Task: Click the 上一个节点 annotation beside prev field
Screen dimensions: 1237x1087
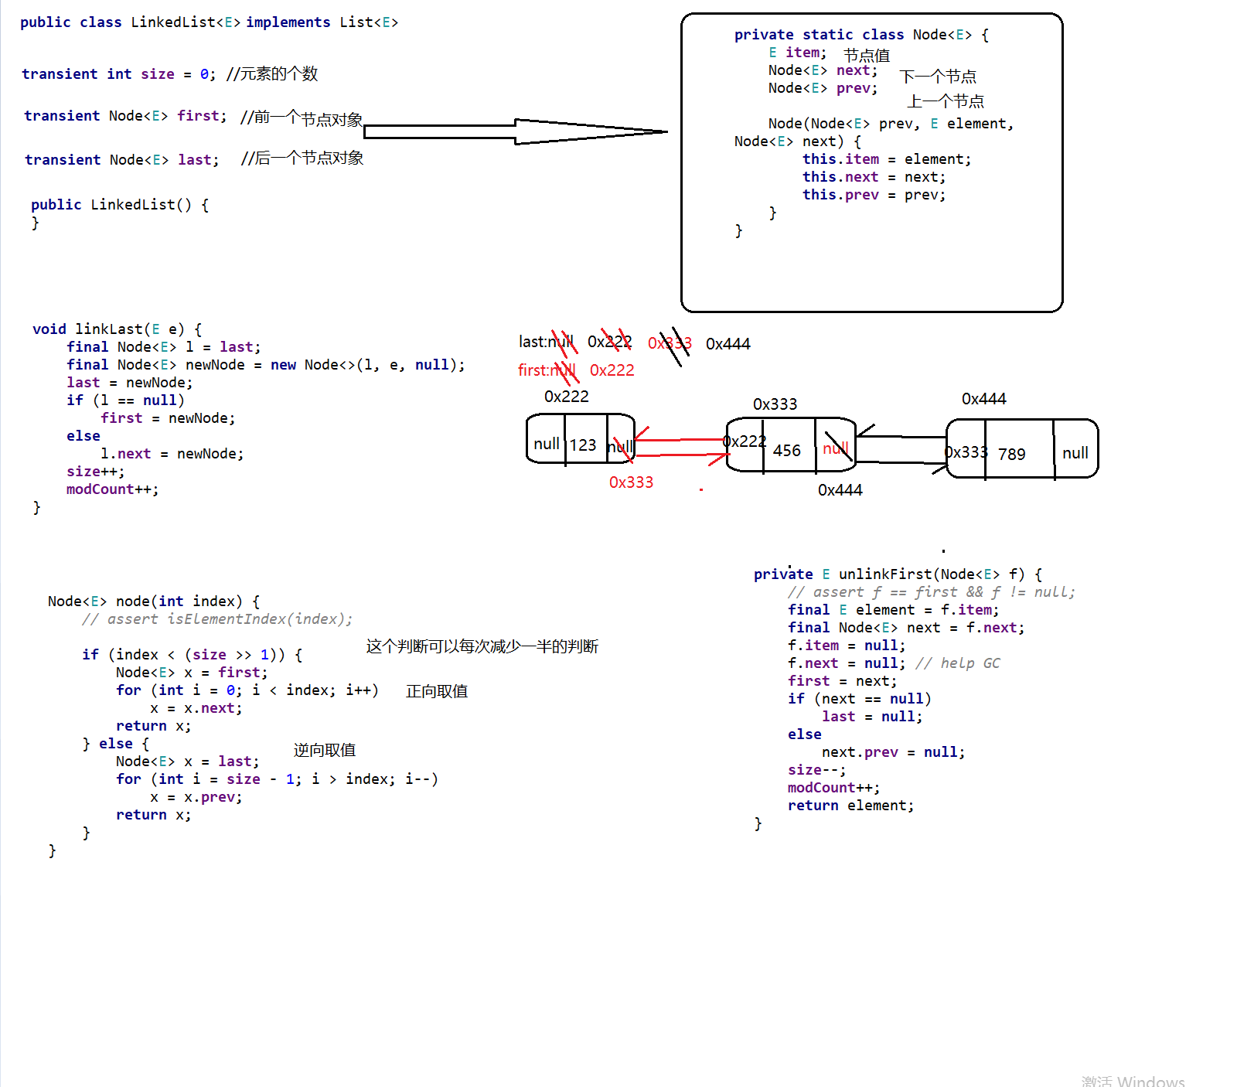Action: [946, 101]
